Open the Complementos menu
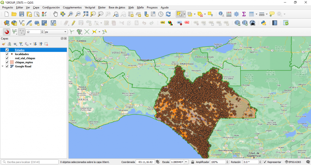 point(72,7)
